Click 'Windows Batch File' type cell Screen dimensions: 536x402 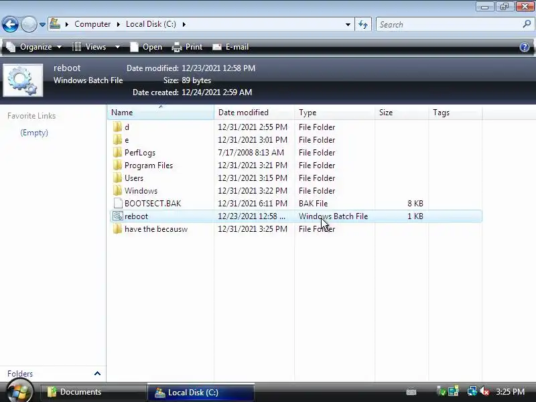333,216
